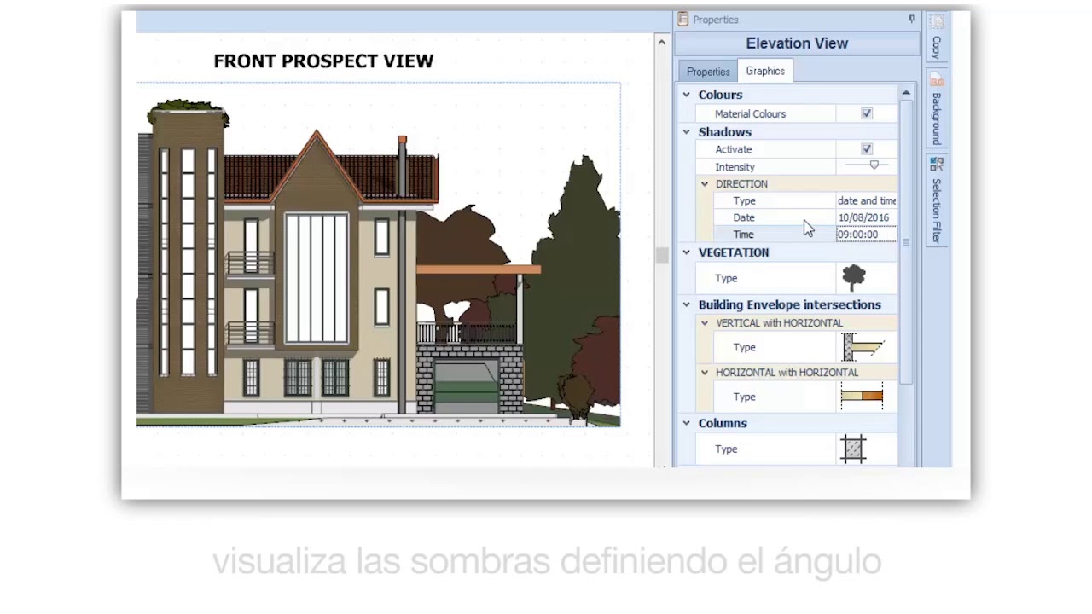Open the Background side tab
1092x614 pixels.
(936, 109)
